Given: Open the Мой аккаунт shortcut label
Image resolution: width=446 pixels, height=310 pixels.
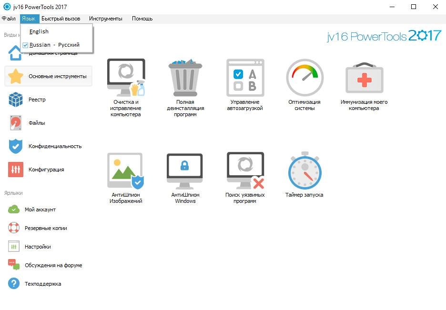Looking at the screenshot, I should coord(40,210).
